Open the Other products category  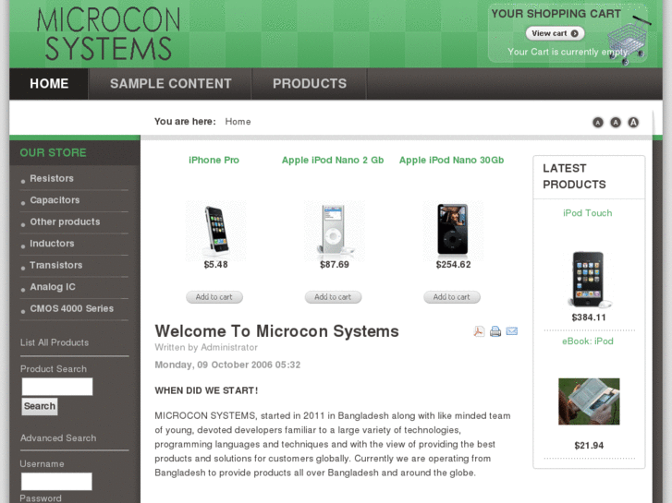click(x=65, y=222)
